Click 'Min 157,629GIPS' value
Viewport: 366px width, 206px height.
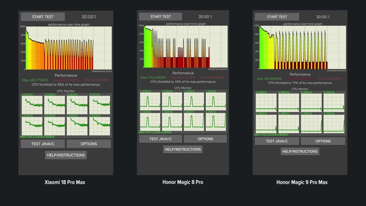pyautogui.click(x=96, y=80)
